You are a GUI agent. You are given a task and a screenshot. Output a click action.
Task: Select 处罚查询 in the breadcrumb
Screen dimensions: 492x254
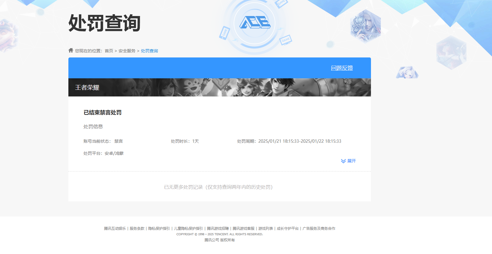coord(149,51)
